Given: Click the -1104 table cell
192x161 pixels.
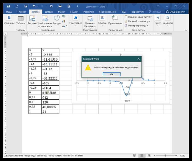Looking at the screenshot, I should 50,88.
